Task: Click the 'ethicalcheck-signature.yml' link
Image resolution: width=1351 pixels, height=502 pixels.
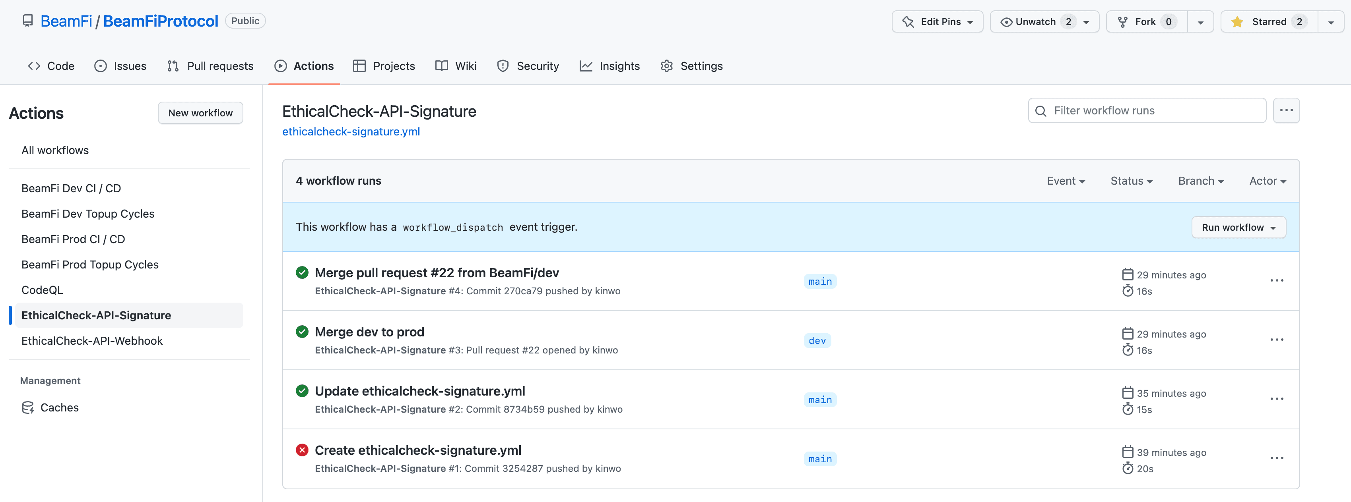Action: 351,131
